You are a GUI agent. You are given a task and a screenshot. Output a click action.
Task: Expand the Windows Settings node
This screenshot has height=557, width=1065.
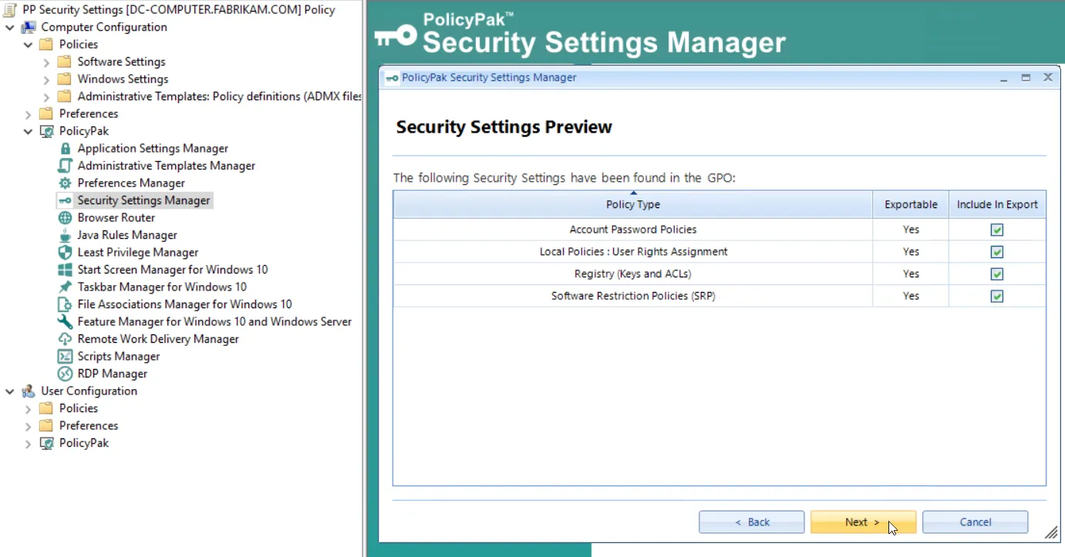coord(46,79)
